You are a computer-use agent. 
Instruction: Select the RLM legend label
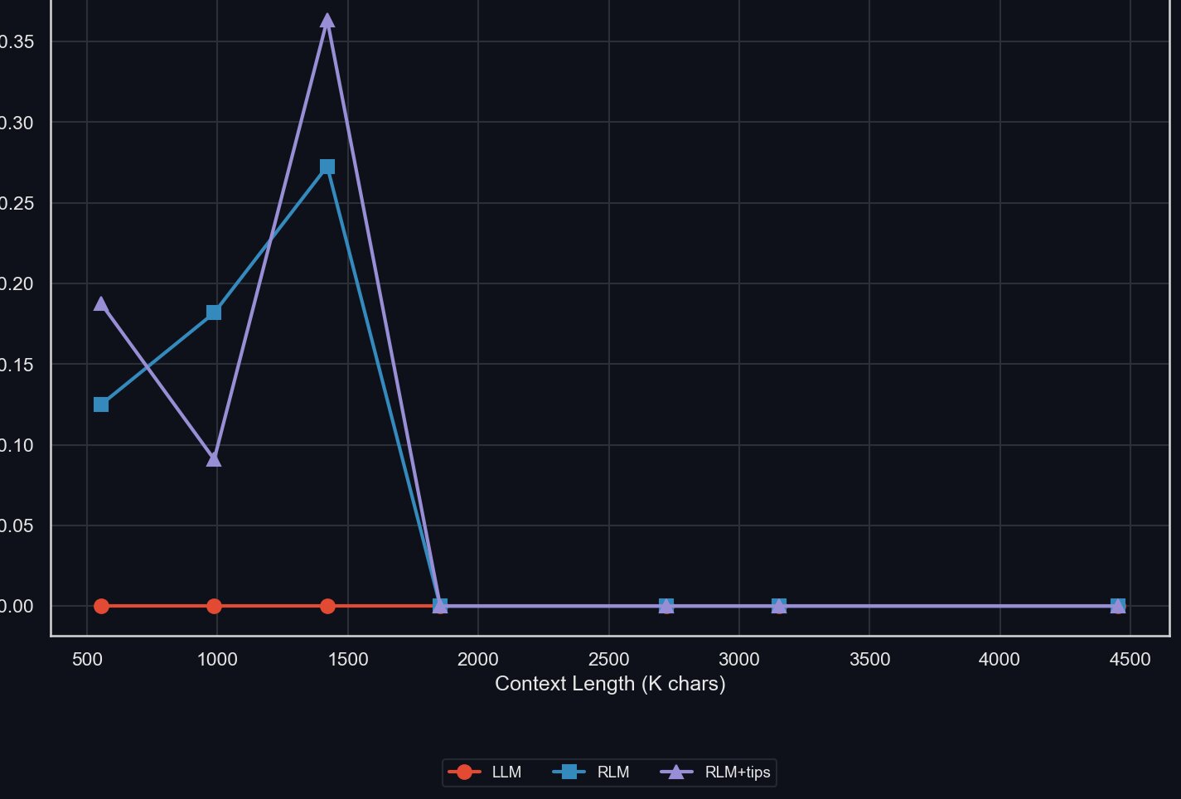[x=613, y=772]
